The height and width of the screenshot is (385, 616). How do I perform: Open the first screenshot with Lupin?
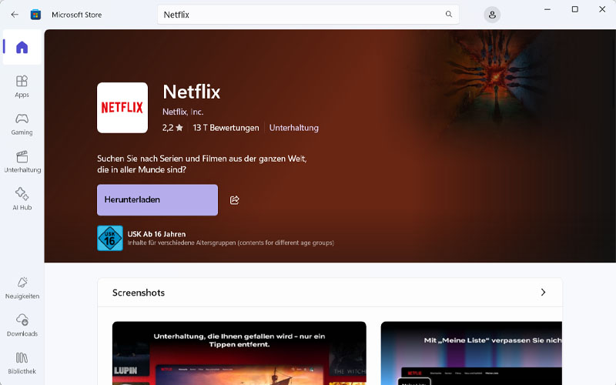239,353
